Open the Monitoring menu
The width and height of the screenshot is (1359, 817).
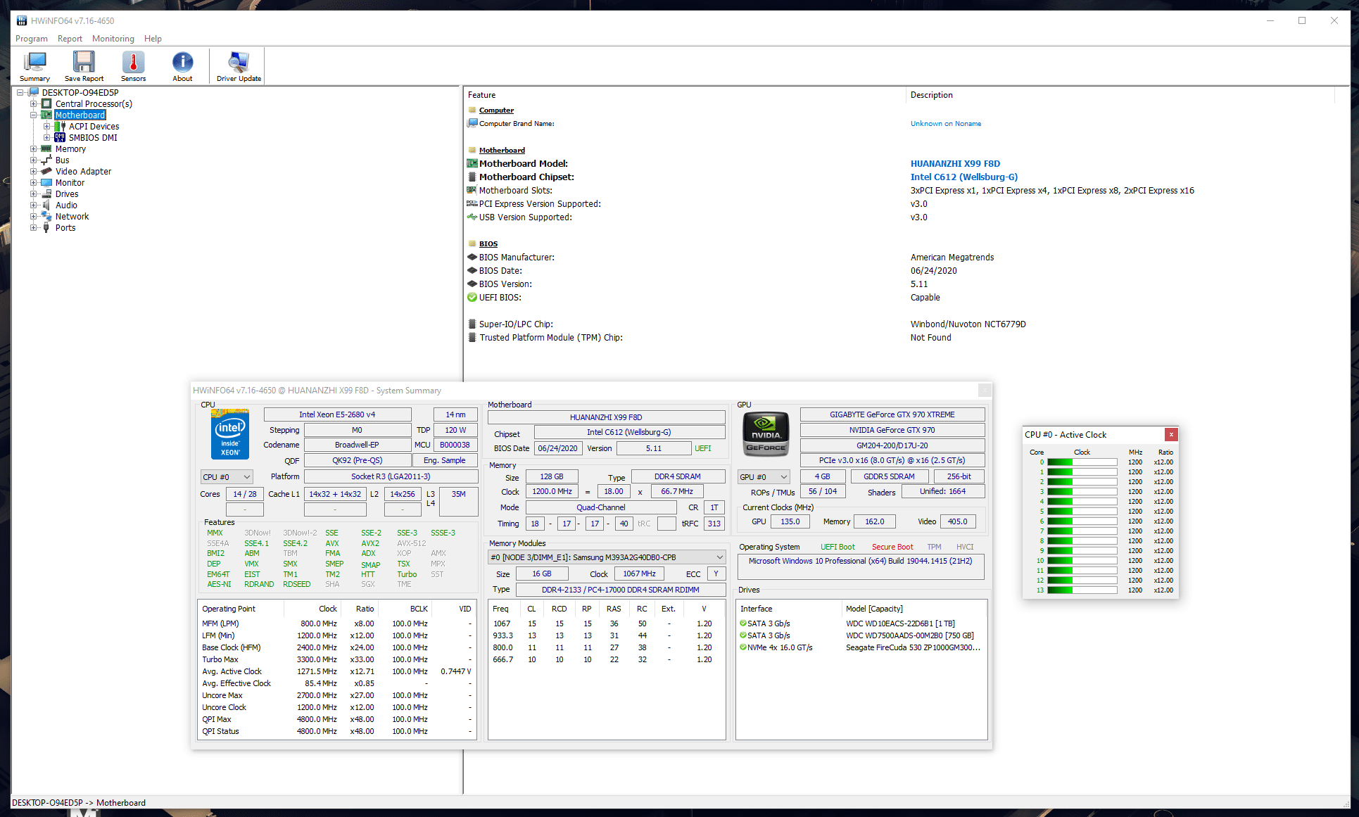pyautogui.click(x=113, y=39)
